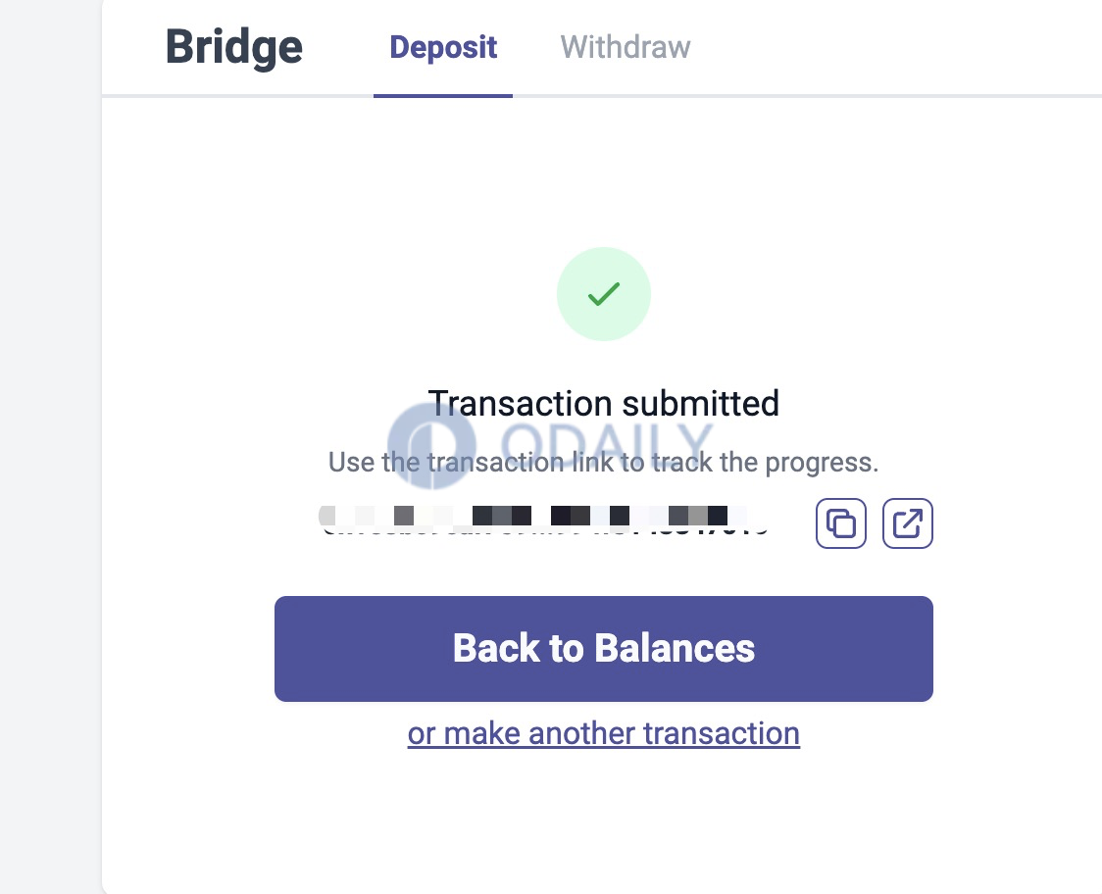This screenshot has height=894, width=1102.
Task: Click the arrow-out-of-box external link icon
Action: (907, 523)
